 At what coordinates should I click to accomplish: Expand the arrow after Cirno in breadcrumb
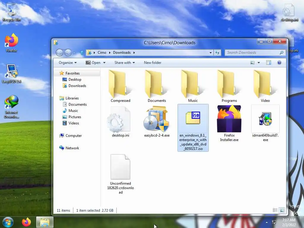(x=110, y=53)
